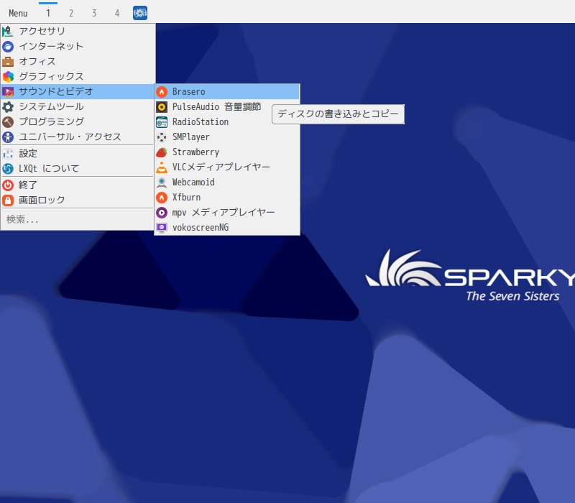Launch VLCメディアプレイヤー

[x=227, y=167]
